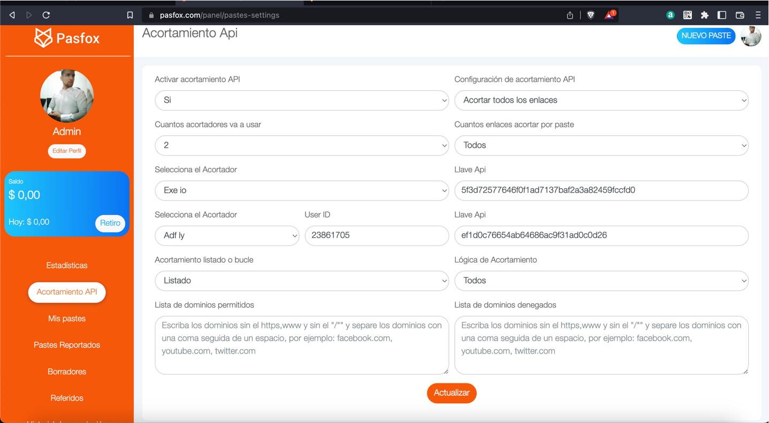Open Borradores in the sidebar

pyautogui.click(x=67, y=372)
